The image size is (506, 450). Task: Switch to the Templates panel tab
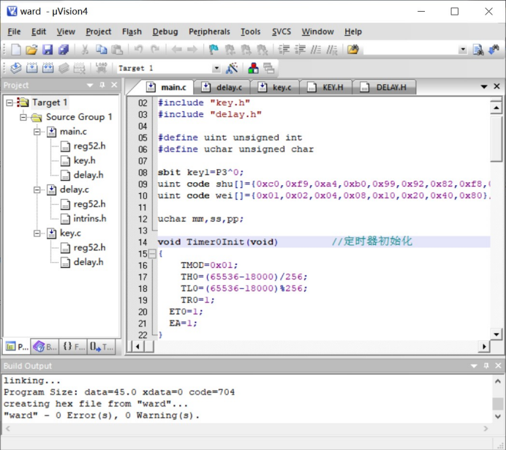point(102,347)
